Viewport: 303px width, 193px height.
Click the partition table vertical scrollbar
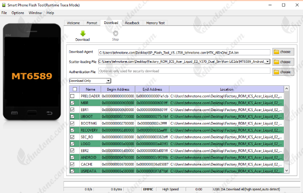tap(286, 131)
